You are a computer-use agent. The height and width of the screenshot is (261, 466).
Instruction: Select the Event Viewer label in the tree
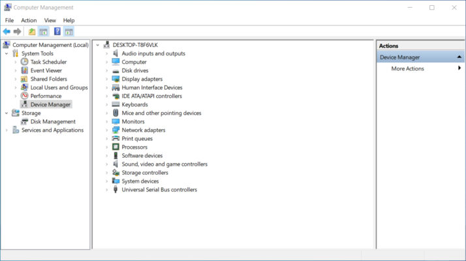tap(46, 70)
